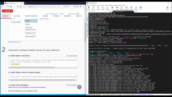The width and height of the screenshot is (172, 97).
Task: Select the Ubuntu (arm64) option
Action: pyautogui.click(x=31, y=36)
